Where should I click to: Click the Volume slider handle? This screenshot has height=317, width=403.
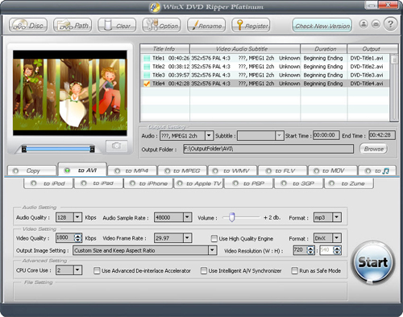click(232, 217)
